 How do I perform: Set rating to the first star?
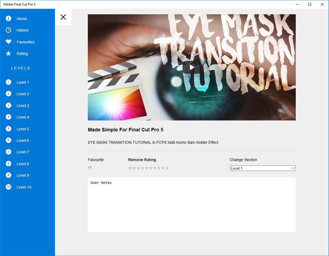(x=130, y=168)
